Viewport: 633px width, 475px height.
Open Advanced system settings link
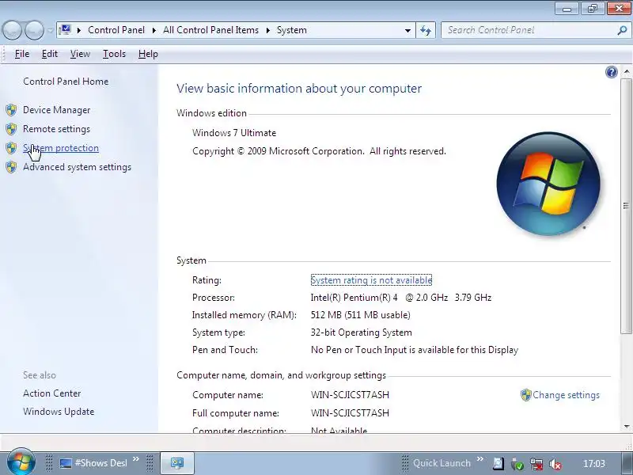click(x=77, y=167)
